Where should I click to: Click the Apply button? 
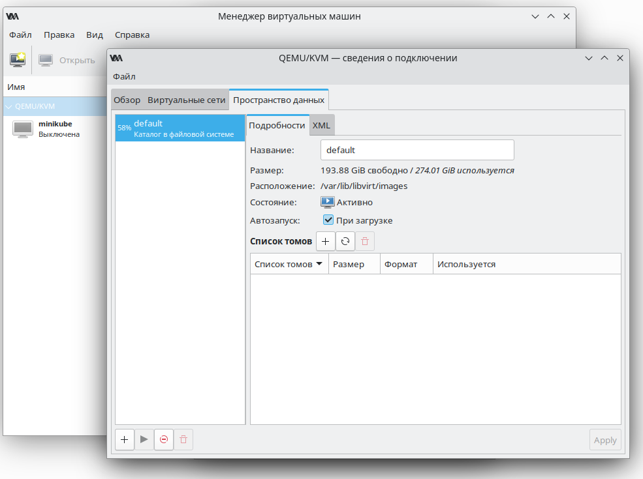click(x=604, y=440)
